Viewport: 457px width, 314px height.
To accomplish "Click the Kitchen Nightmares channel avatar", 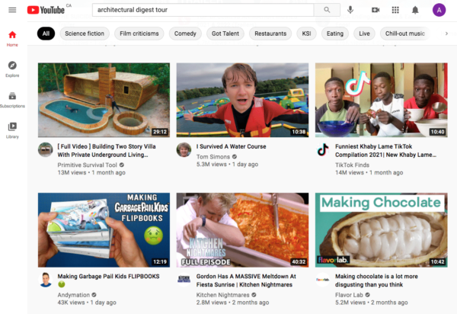I will tap(184, 280).
